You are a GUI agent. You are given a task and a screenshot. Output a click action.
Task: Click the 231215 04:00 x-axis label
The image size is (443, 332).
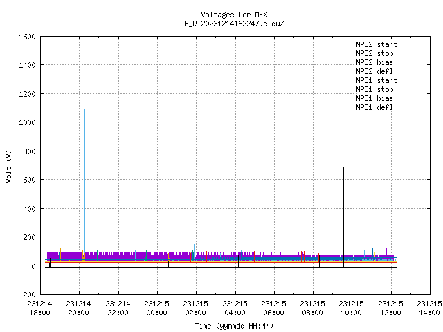235,308
